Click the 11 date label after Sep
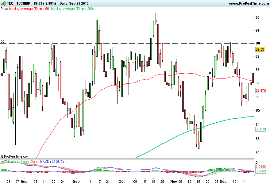The width and height of the screenshot is (270, 184). (89, 182)
